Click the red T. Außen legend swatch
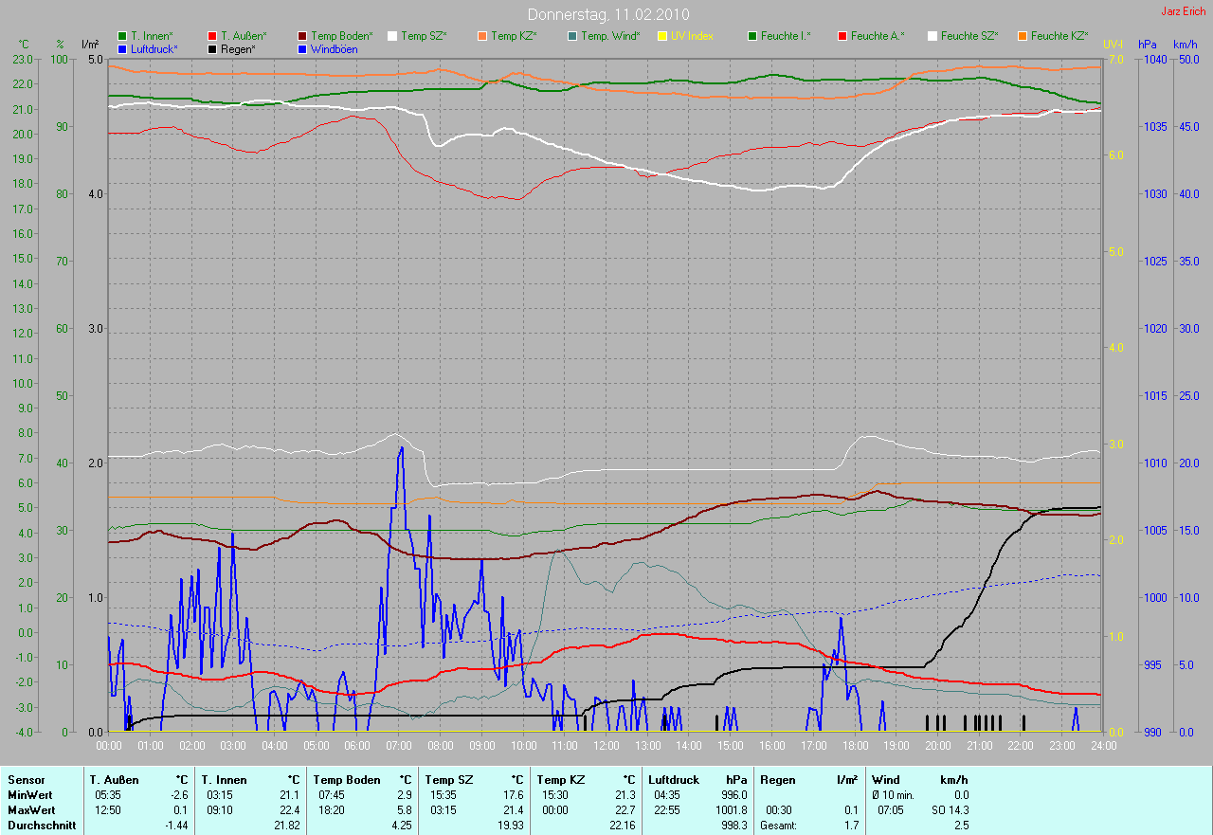Screen dimensions: 1213x835 212,36
